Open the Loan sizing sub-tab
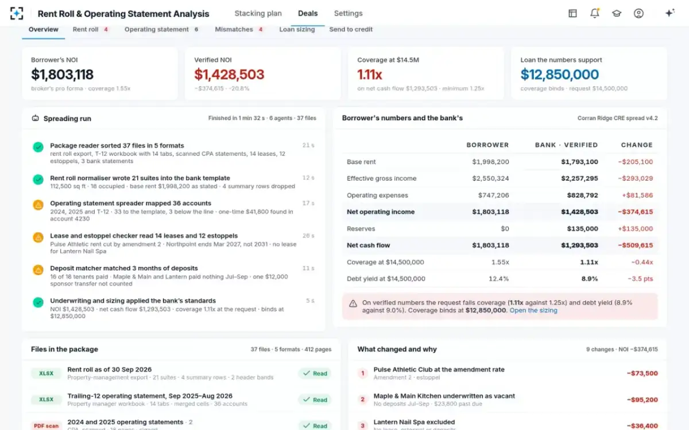The image size is (689, 430). pos(297,29)
